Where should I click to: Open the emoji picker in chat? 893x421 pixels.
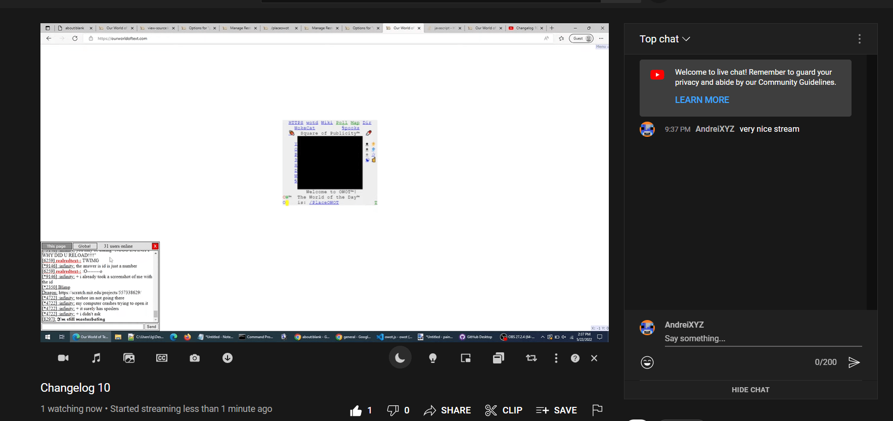[x=647, y=362]
